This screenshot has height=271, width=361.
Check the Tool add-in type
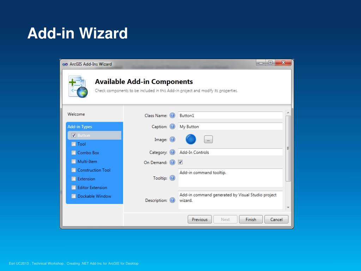point(74,144)
